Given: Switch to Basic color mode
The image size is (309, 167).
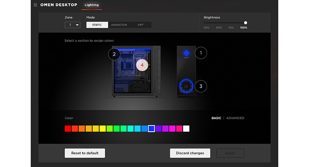Looking at the screenshot, I should click(216, 118).
